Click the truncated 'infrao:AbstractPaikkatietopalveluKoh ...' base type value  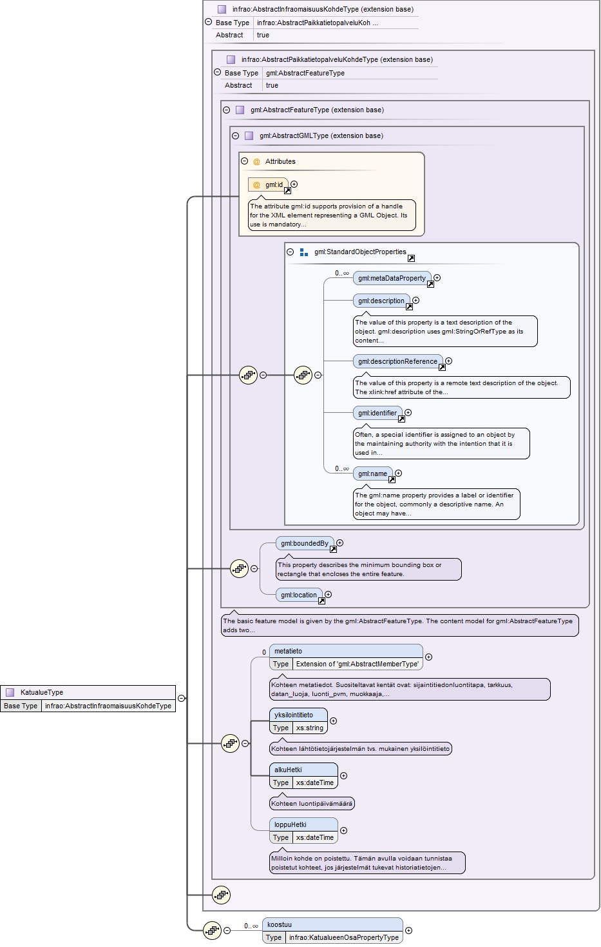click(x=317, y=23)
